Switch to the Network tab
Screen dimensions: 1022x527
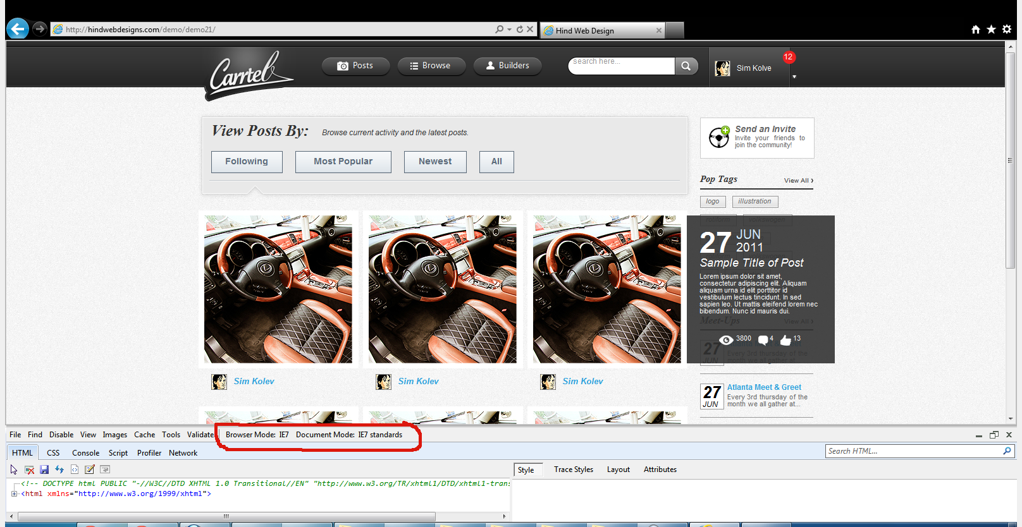tap(183, 453)
